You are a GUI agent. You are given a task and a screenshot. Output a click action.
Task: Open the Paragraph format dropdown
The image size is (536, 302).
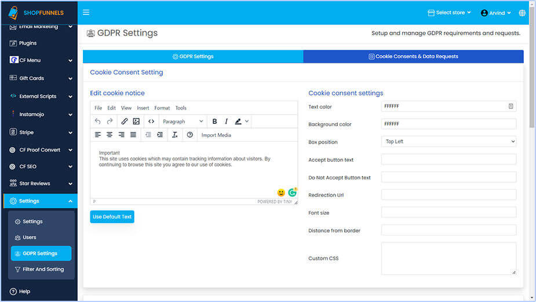pyautogui.click(x=183, y=121)
